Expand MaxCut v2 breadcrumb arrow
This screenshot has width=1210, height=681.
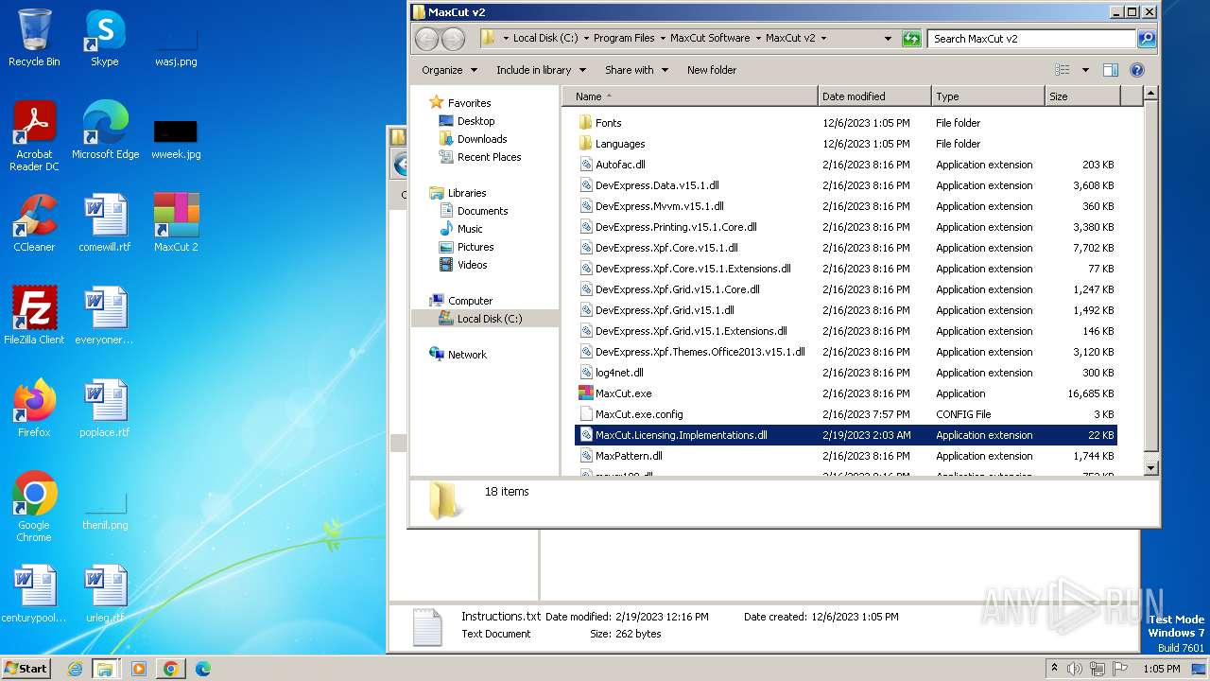coord(823,39)
